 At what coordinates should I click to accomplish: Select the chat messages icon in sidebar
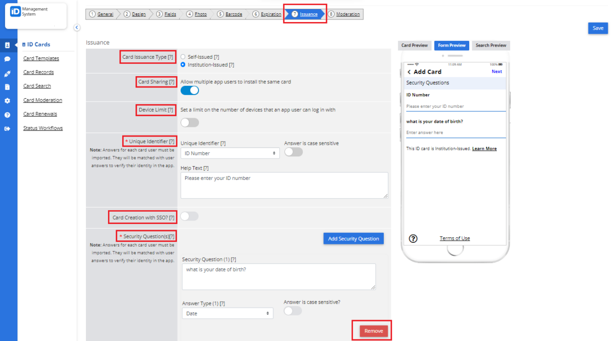(x=7, y=59)
